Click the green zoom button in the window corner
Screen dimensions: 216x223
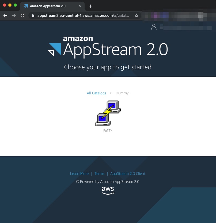pos(15,5)
